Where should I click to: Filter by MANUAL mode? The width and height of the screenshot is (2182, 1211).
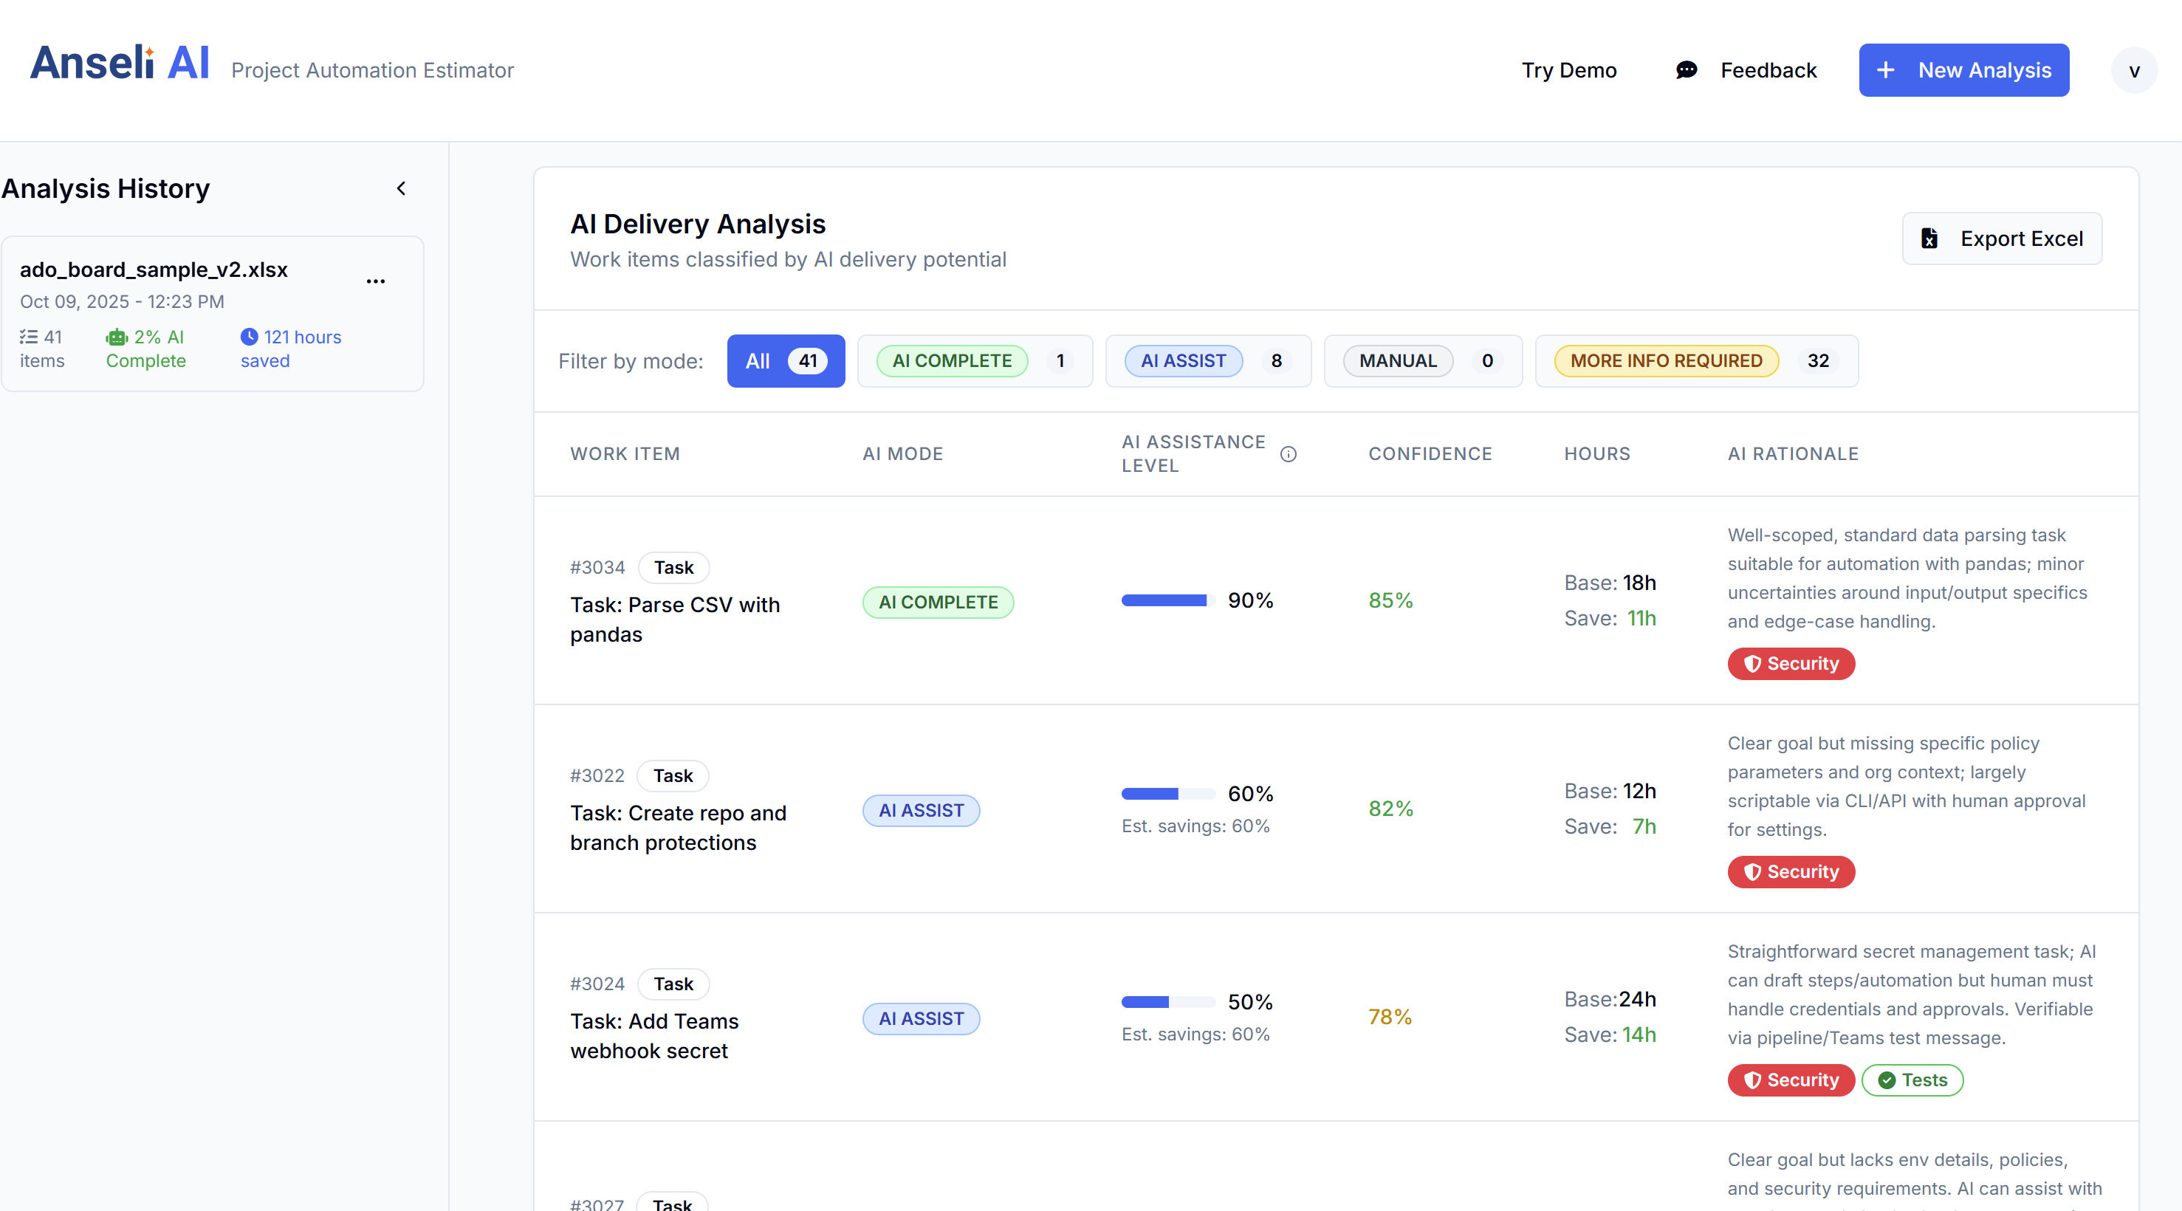1422,361
